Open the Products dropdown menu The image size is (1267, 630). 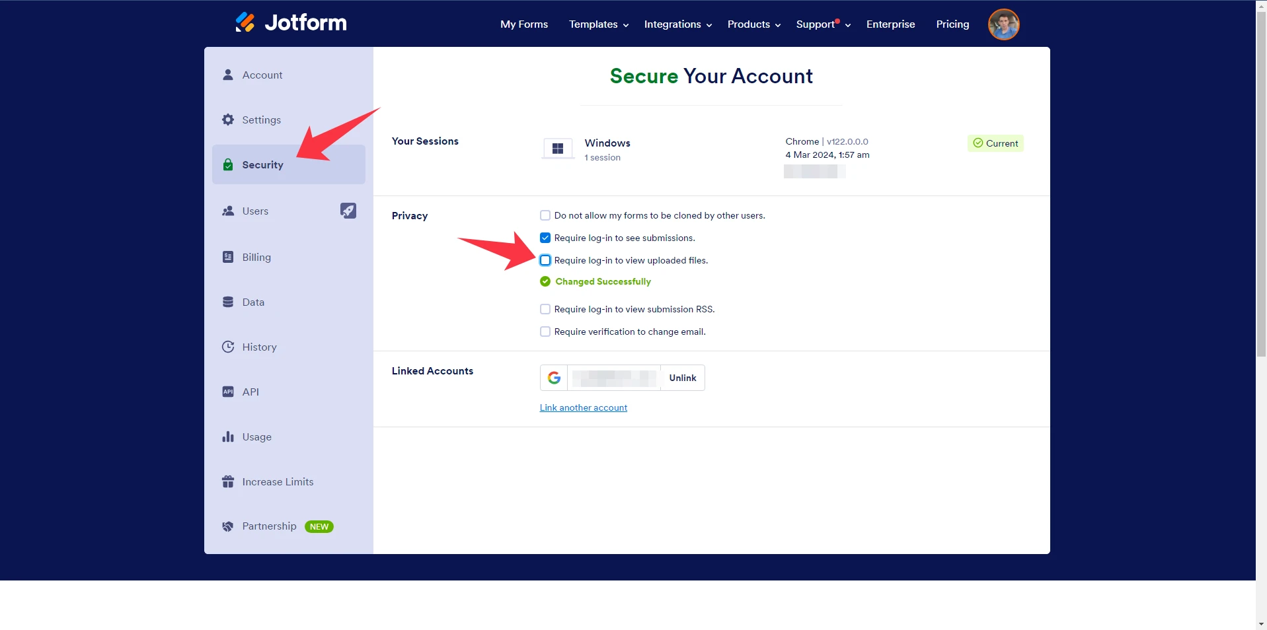pyautogui.click(x=753, y=24)
